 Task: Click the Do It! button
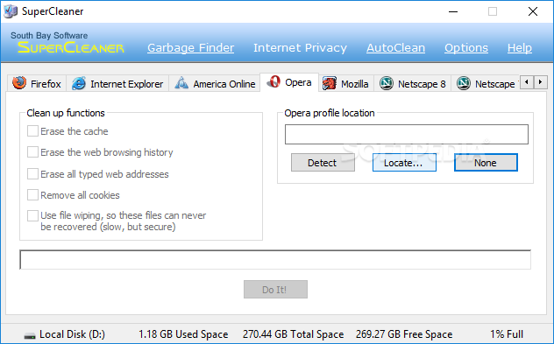click(275, 290)
